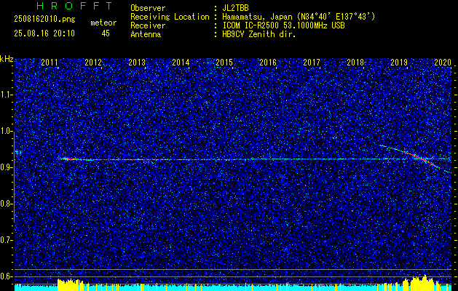Click the Antenna label
Viewport: 458px width, 291px height.
(146, 34)
